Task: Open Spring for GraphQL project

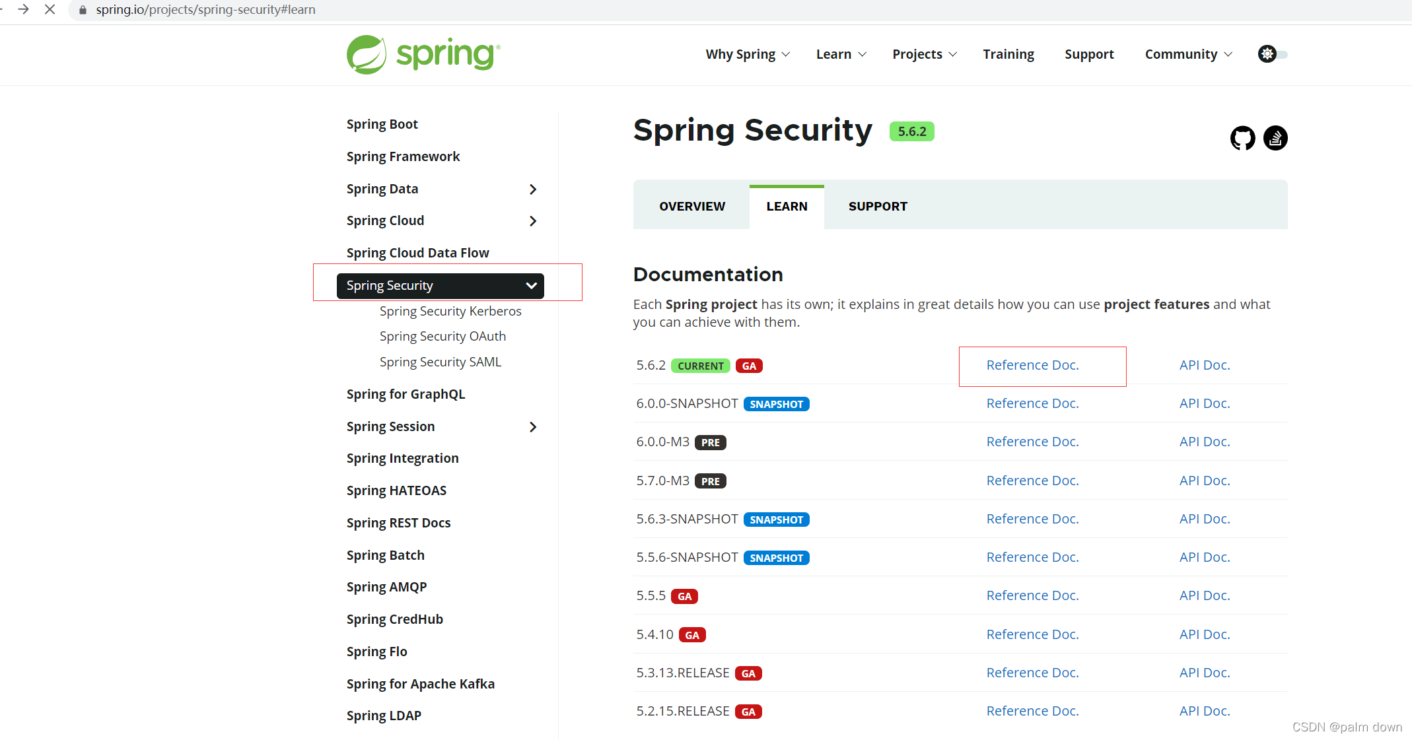Action: (x=406, y=394)
